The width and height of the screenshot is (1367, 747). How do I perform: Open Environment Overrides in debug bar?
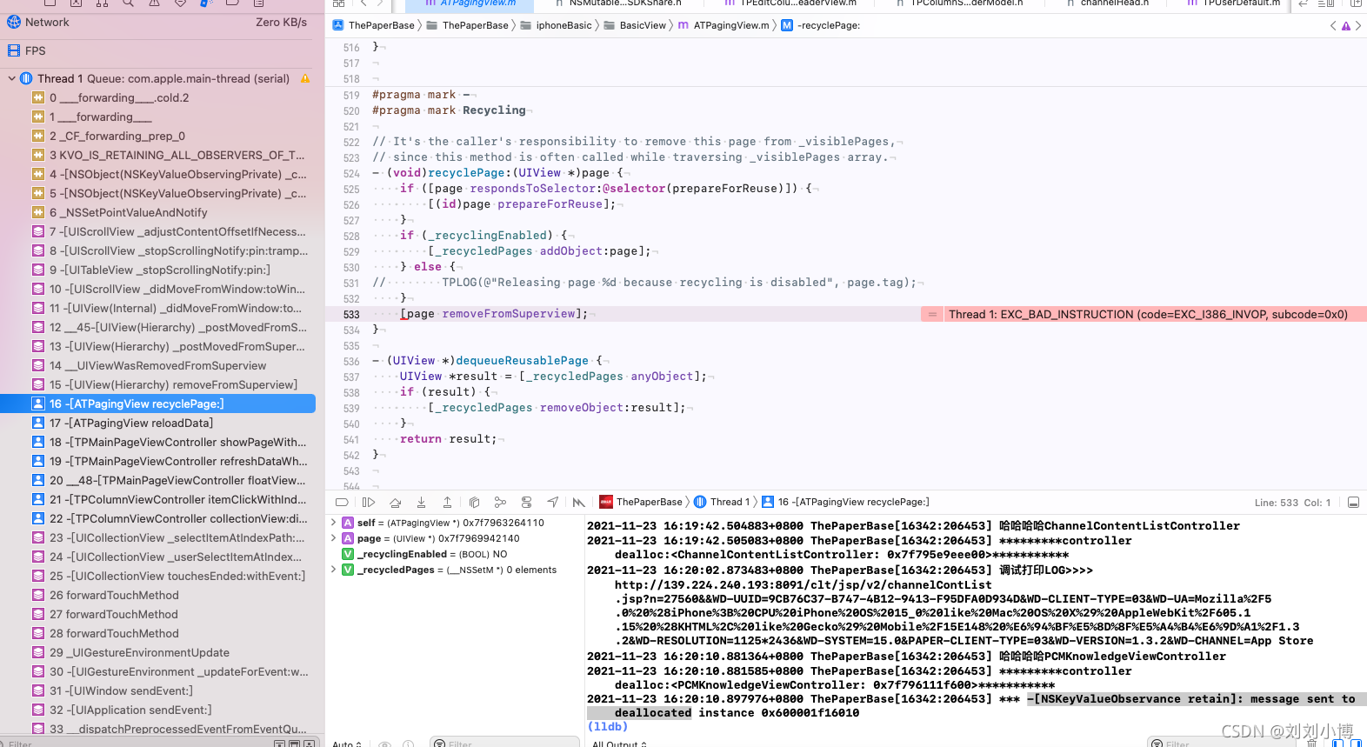tap(526, 502)
